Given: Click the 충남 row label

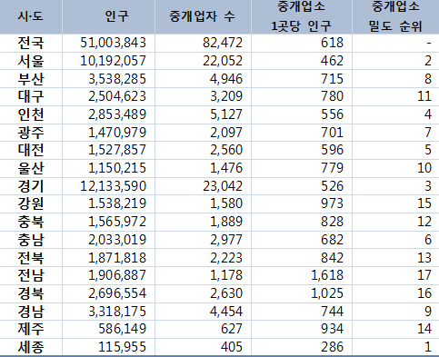Looking at the screenshot, I should 31,240.
